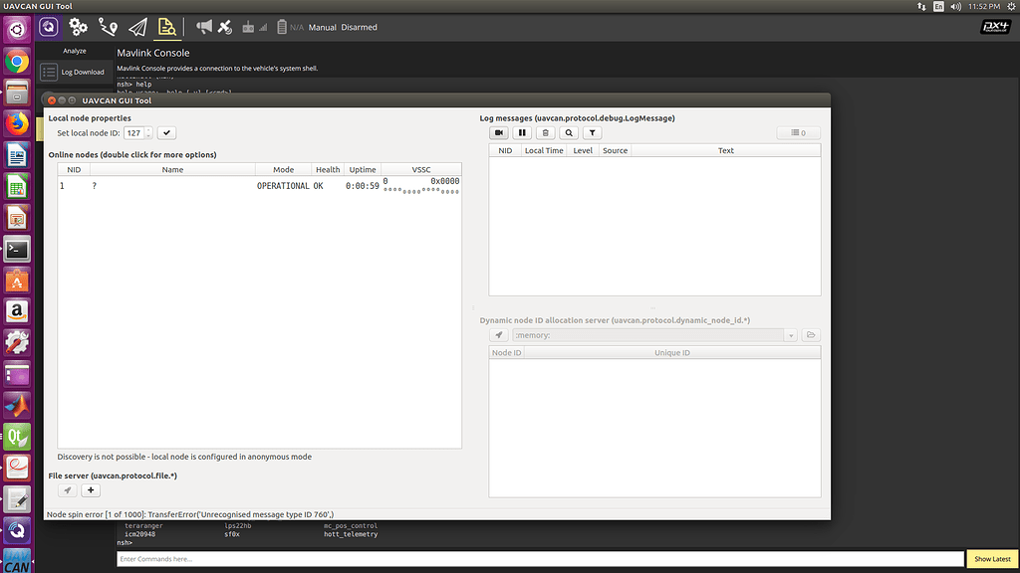Image resolution: width=1020 pixels, height=573 pixels.
Task: Click the VSSC column header
Action: pos(421,169)
